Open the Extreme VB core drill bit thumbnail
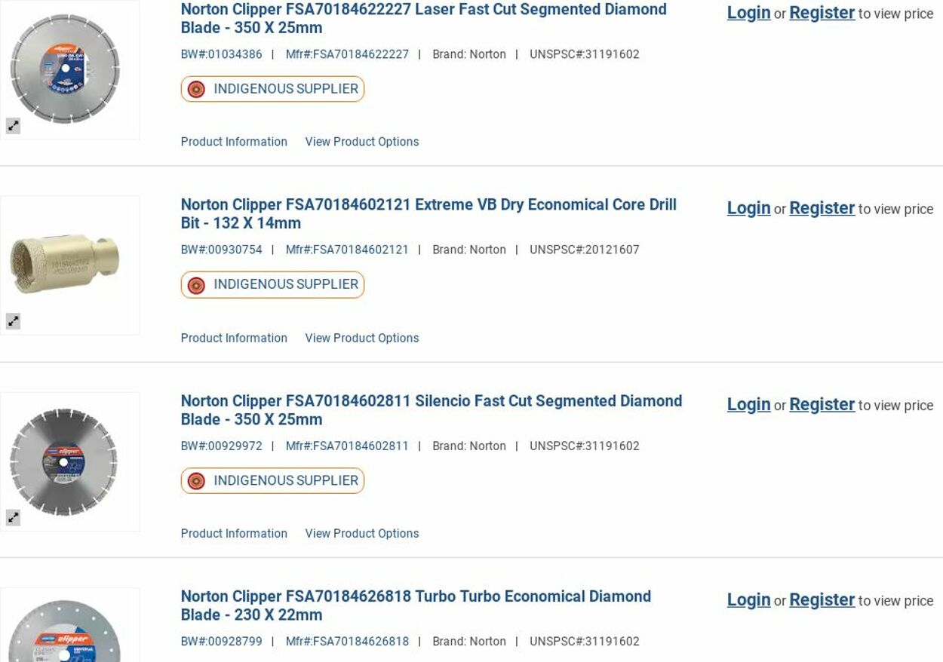 click(66, 264)
